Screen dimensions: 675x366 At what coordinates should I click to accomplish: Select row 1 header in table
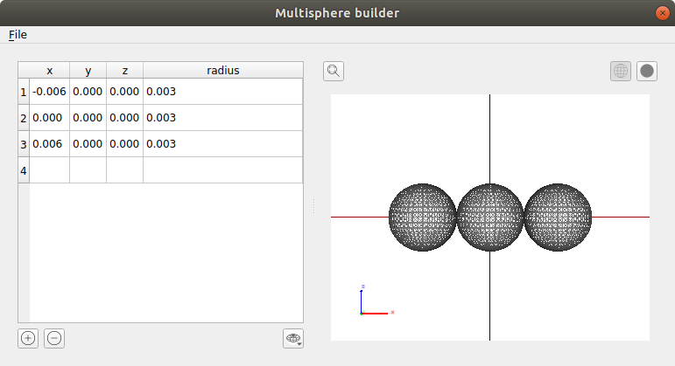(24, 92)
